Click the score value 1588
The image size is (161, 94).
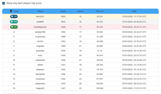63,37
